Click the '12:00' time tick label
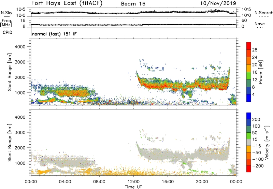The height and width of the screenshot is (189, 273). coord(133,182)
